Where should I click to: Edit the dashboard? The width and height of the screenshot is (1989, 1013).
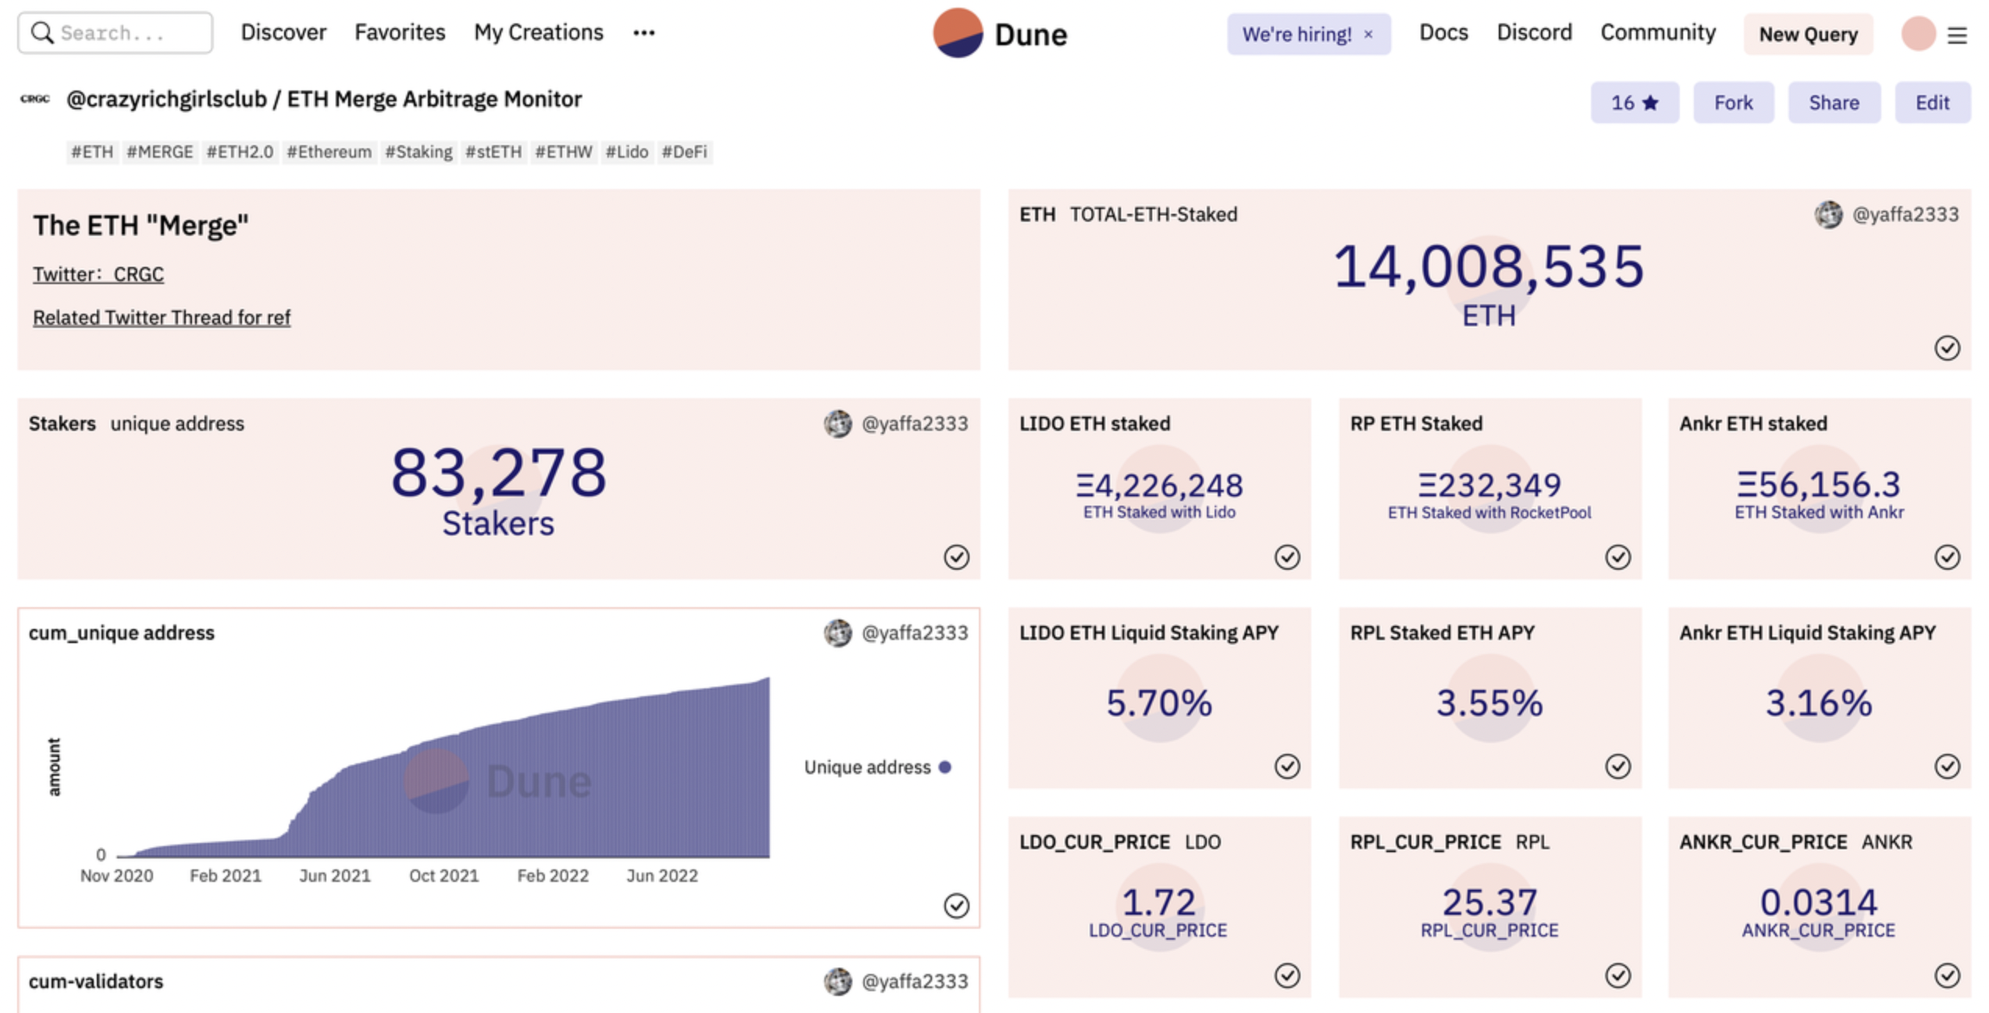pos(1932,102)
